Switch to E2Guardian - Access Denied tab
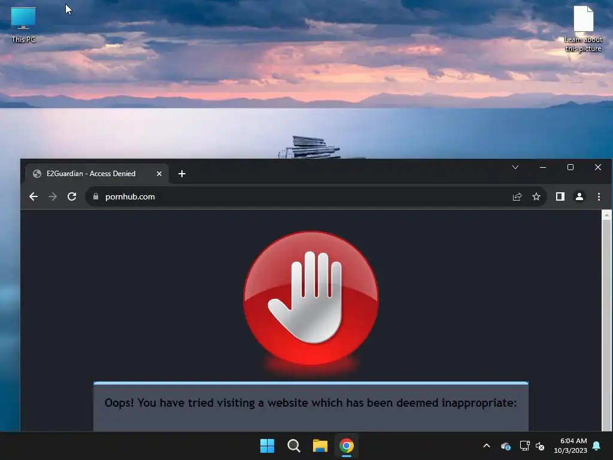 tap(97, 174)
